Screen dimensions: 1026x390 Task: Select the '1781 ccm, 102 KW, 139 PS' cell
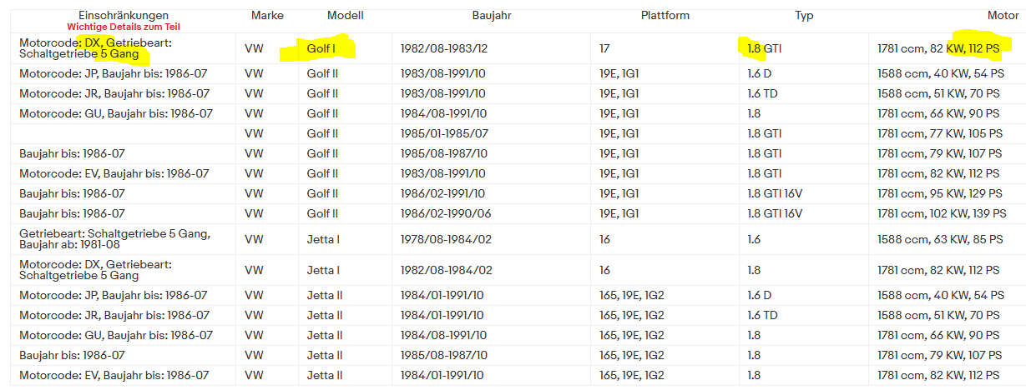tap(940, 213)
